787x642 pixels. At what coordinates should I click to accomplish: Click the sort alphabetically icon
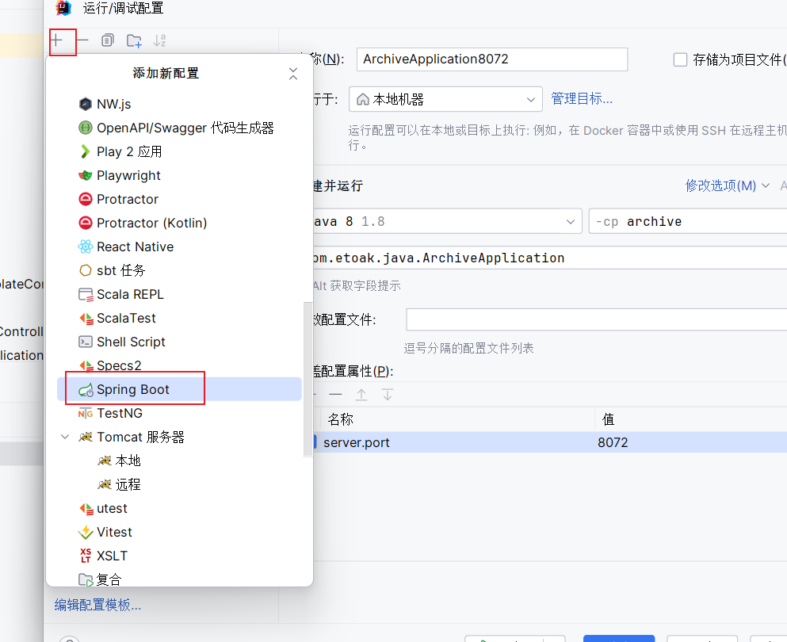tap(159, 40)
